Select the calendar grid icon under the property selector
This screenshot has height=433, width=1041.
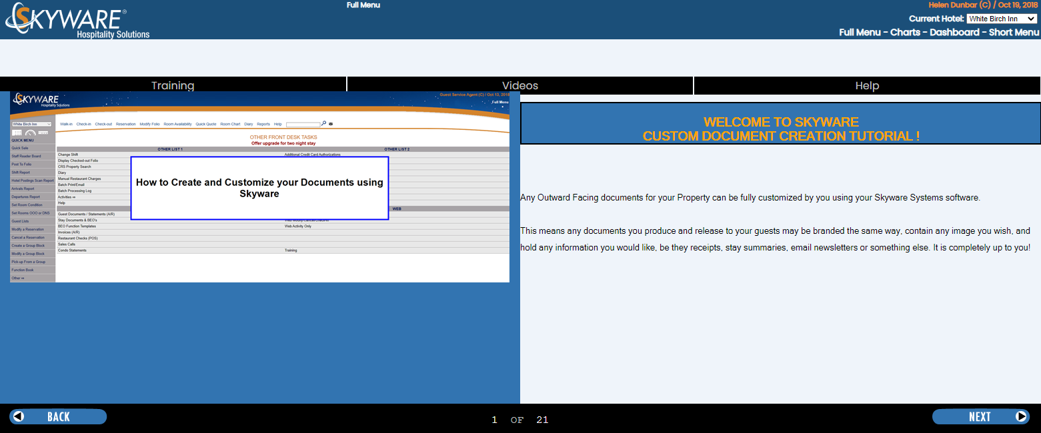click(x=17, y=131)
